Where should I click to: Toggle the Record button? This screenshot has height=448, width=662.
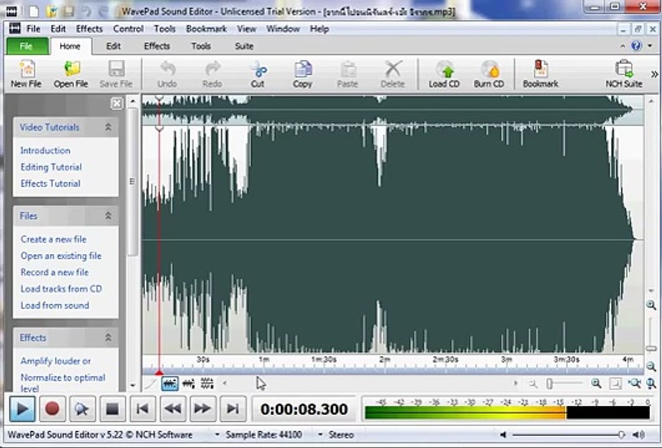click(52, 408)
